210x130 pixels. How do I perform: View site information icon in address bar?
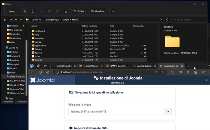(57, 72)
